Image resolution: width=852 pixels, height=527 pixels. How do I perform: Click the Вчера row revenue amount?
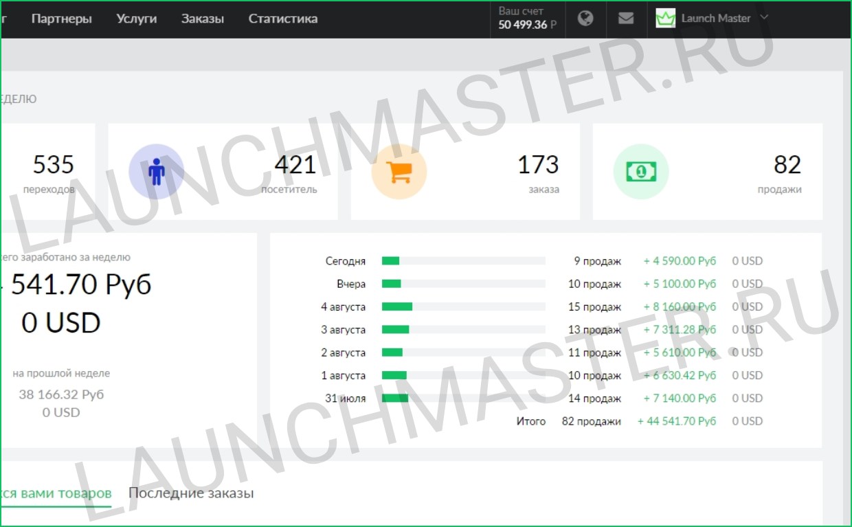click(x=680, y=284)
